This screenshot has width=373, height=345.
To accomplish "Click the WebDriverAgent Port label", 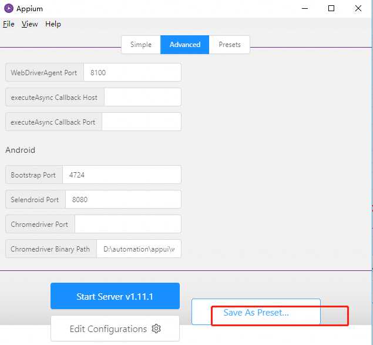I will click(44, 73).
